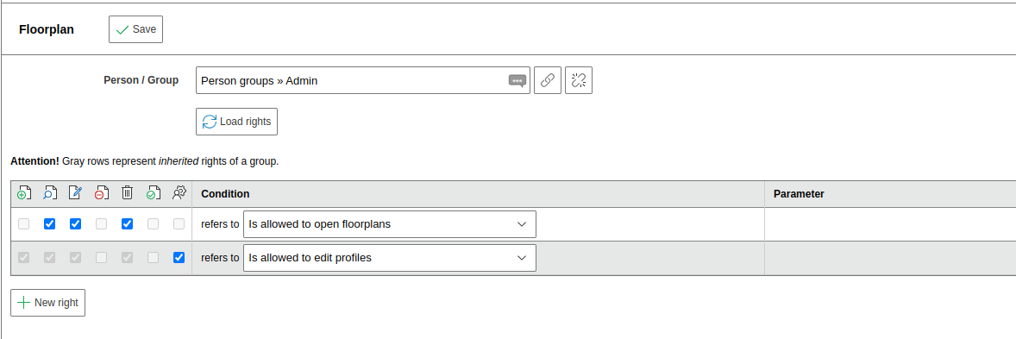The width and height of the screenshot is (1016, 339).
Task: Click the edit-right pencil document icon
Action: [76, 192]
